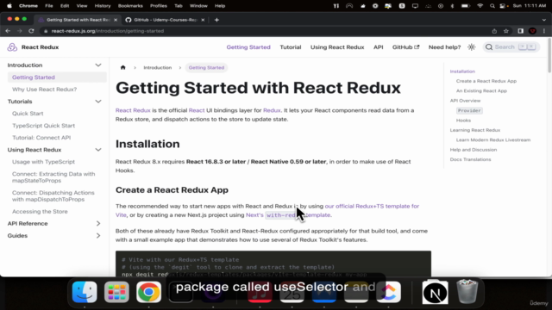552x310 pixels.
Task: Collapse the Using React Redux section
Action: (x=98, y=150)
